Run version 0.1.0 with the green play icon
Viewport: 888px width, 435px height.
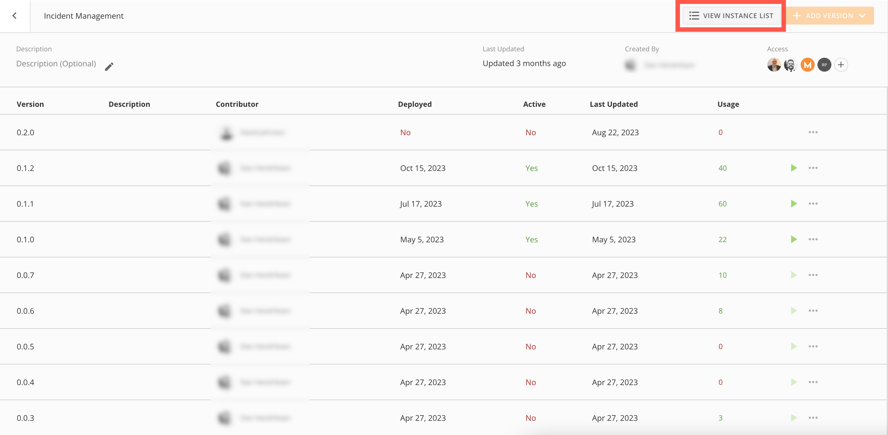point(793,239)
